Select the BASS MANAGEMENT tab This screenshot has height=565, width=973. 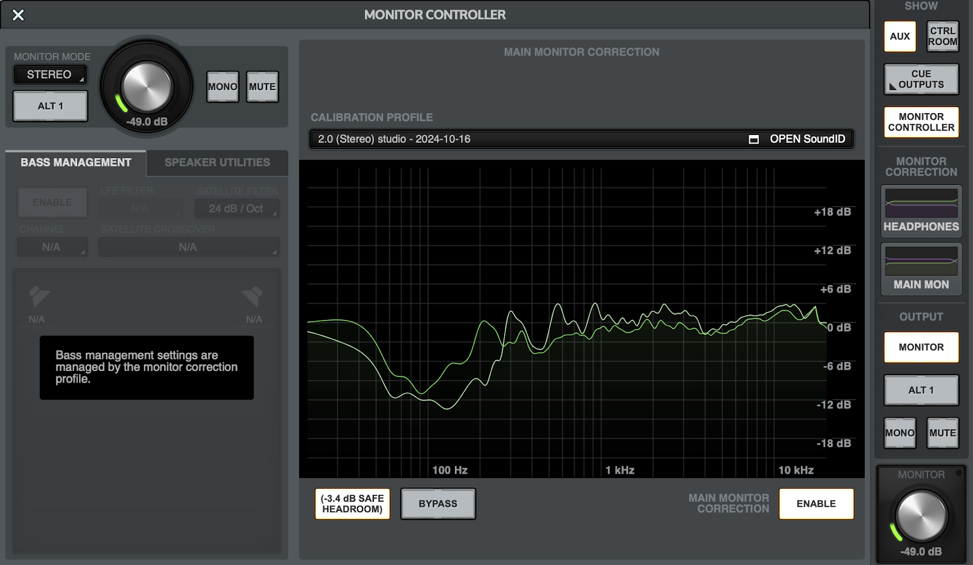75,162
